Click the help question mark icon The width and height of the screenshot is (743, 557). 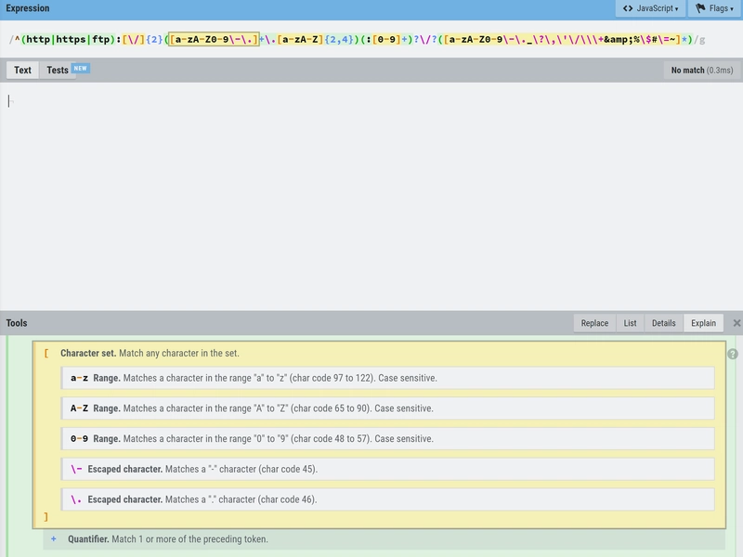(733, 354)
